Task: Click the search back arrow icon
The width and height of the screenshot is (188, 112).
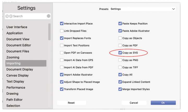Action: (7, 16)
